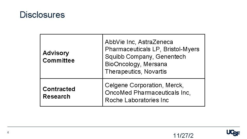Viewport: 247px width, 139px height.
Task: Click the Contracted Research row header
Action: pyautogui.click(x=59, y=93)
